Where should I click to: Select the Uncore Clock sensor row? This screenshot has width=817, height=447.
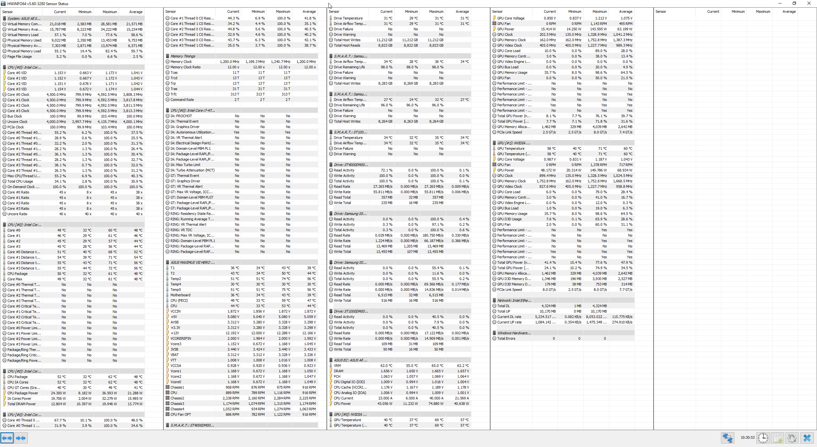73,122
